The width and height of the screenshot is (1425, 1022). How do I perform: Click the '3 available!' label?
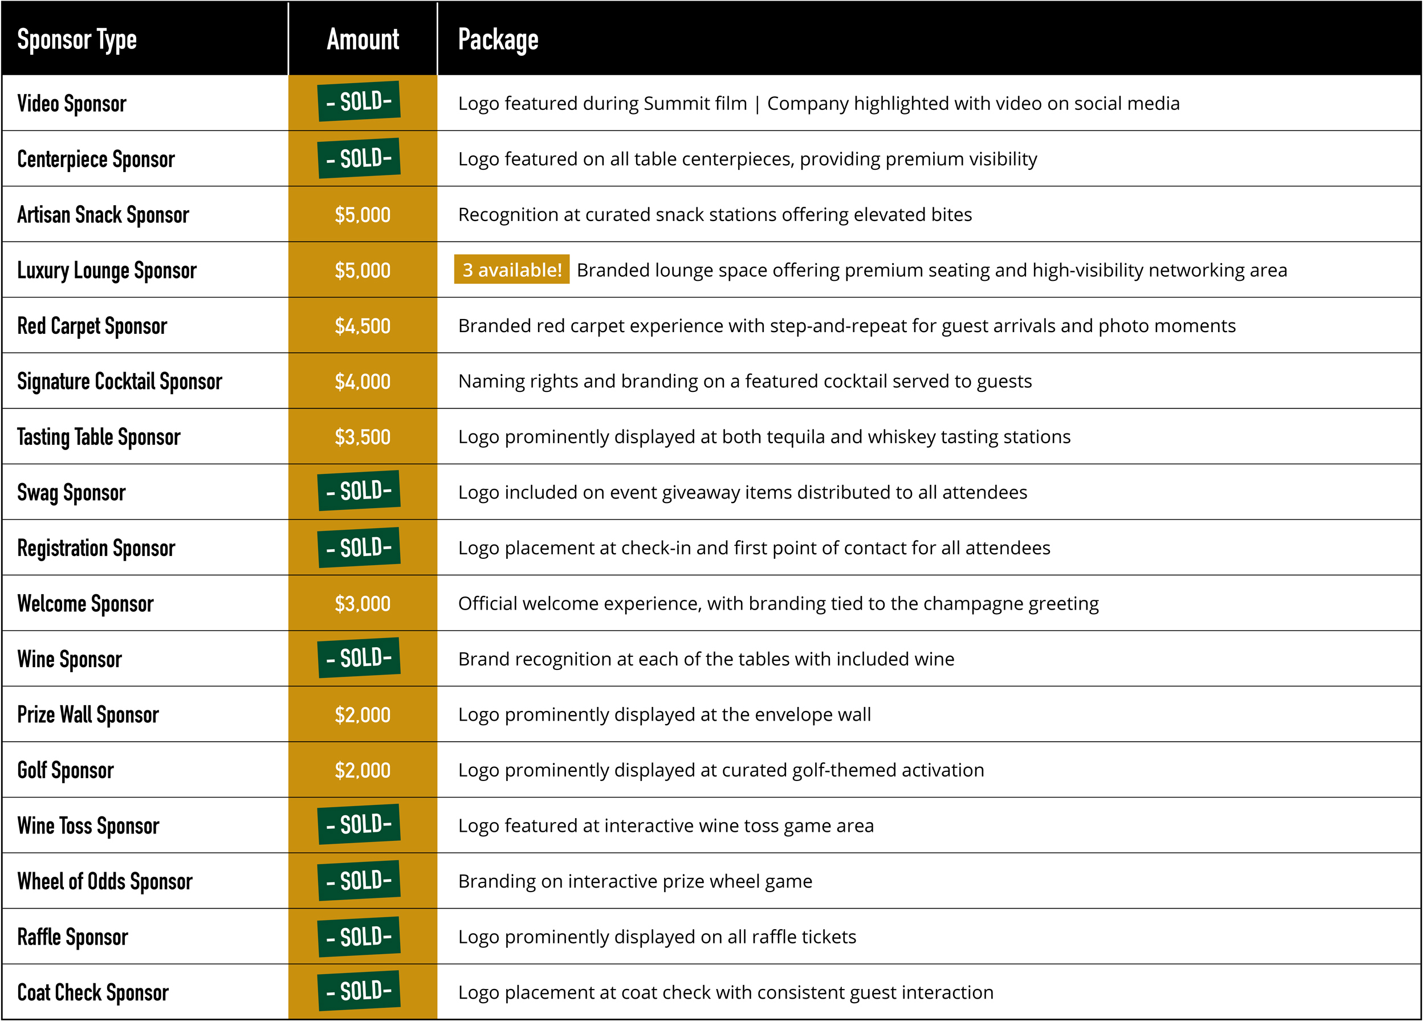(x=512, y=269)
